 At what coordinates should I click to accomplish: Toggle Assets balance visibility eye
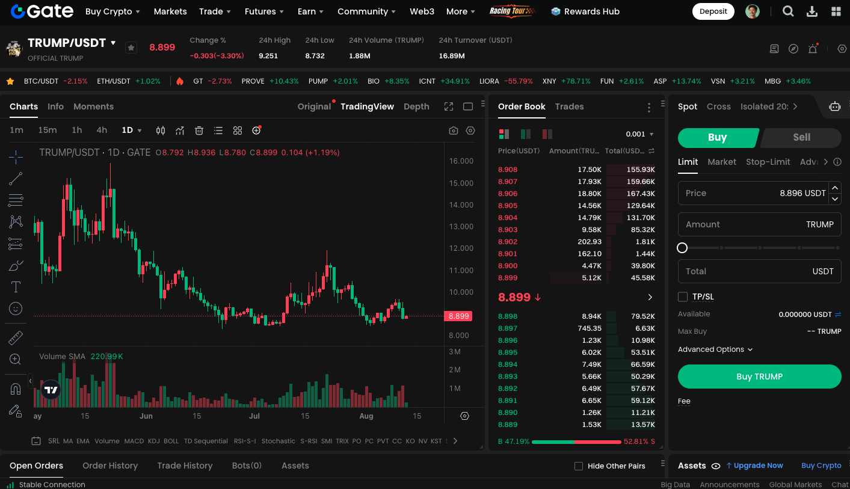point(716,466)
